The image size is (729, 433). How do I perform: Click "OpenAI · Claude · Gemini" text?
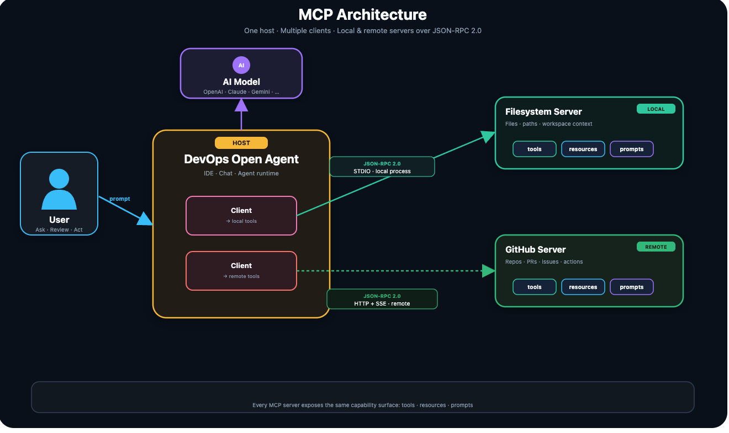click(x=241, y=92)
